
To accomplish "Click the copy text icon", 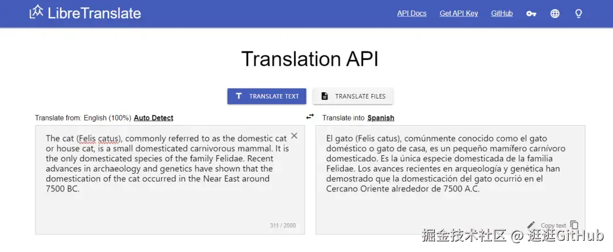I will pos(574,225).
